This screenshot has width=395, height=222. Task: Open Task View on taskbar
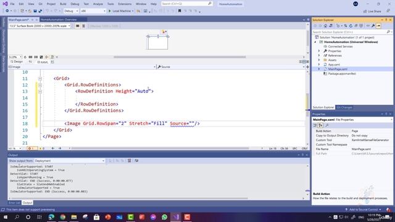tap(39, 217)
